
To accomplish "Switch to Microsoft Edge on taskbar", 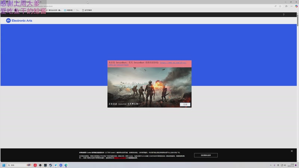I will pyautogui.click(x=66, y=165).
